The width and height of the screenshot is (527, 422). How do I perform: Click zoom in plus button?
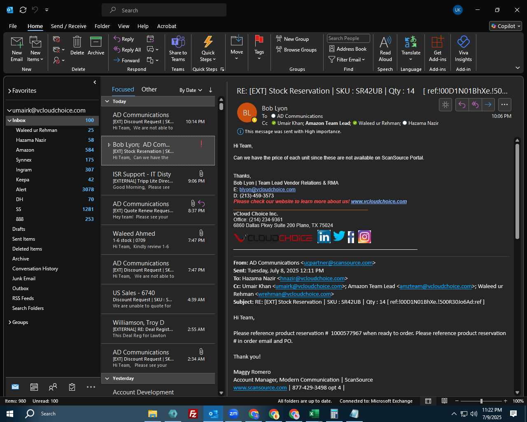[x=505, y=401]
